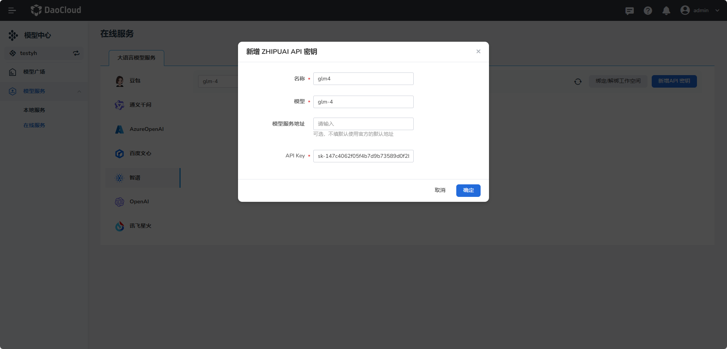Open 在线服务 in the sidebar
This screenshot has height=349, width=727.
point(34,125)
